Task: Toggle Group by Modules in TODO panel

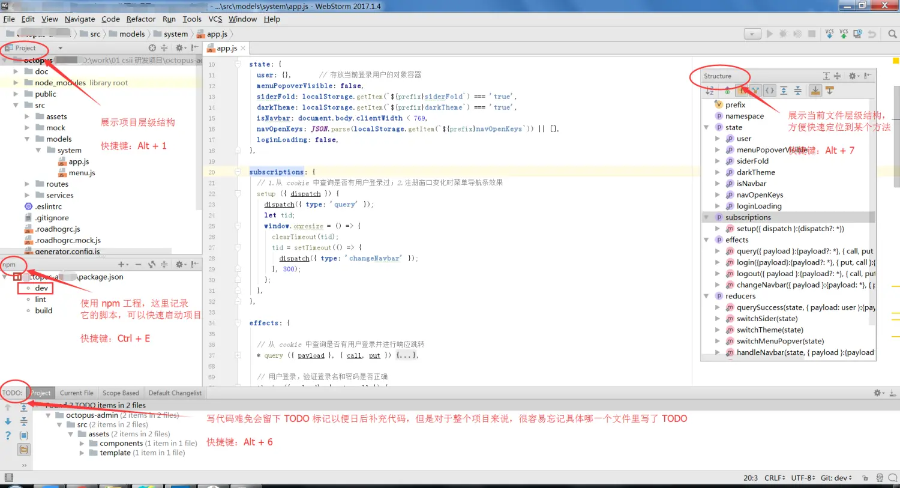Action: coord(24,435)
